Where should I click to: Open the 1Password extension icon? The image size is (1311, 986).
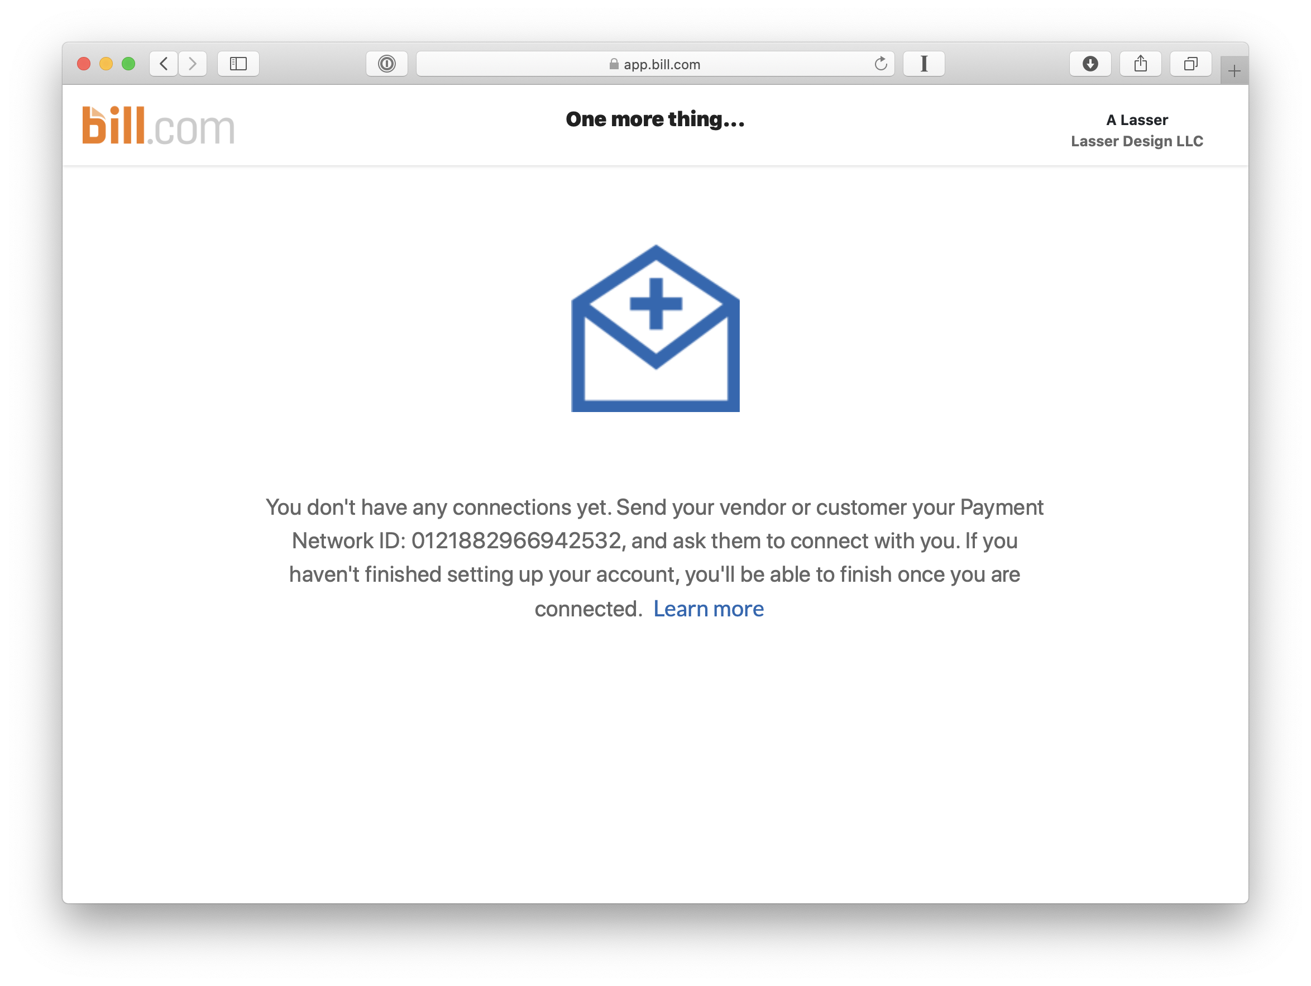[387, 64]
